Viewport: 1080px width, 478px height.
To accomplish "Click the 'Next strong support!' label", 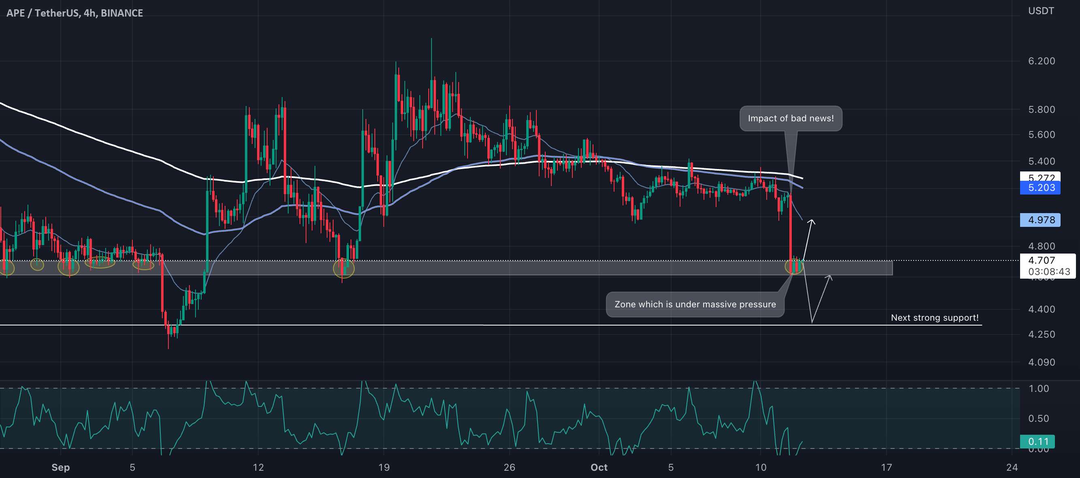I will pos(935,317).
